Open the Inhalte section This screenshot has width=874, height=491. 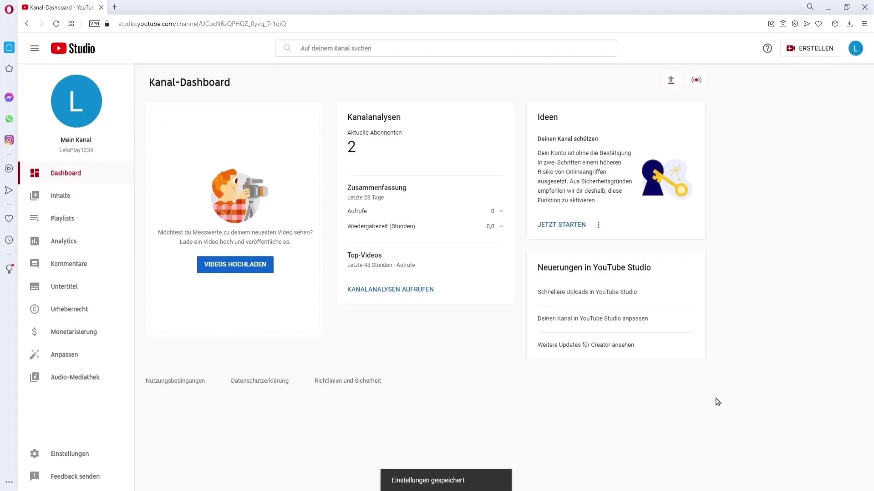[60, 195]
